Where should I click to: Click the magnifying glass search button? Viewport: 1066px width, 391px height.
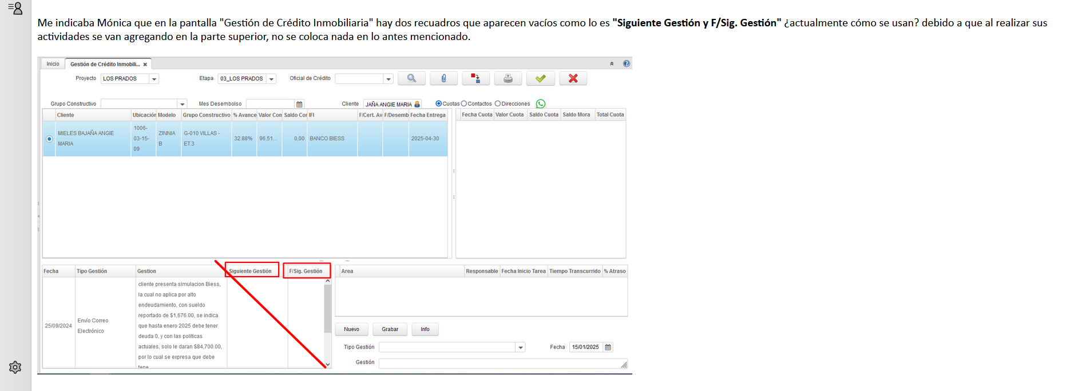pyautogui.click(x=411, y=79)
